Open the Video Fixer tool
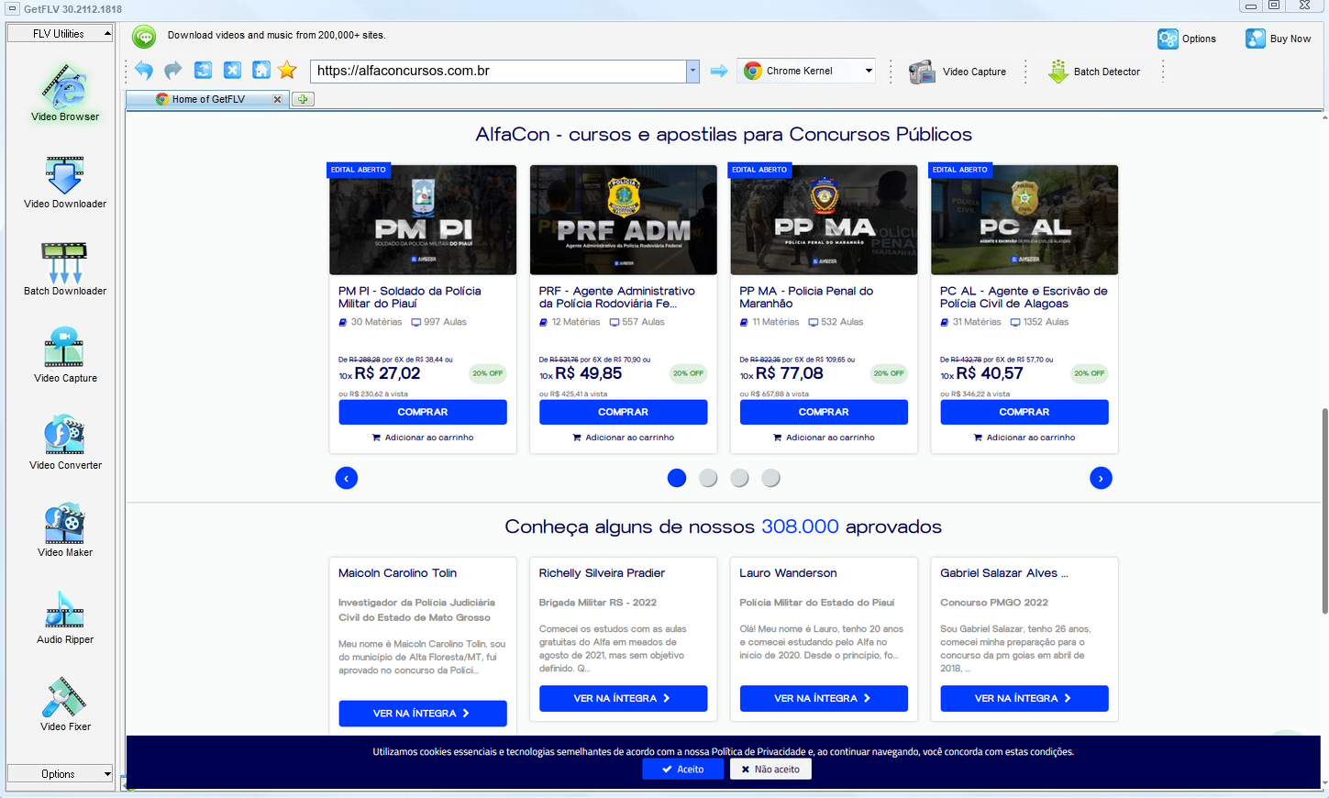 point(65,704)
